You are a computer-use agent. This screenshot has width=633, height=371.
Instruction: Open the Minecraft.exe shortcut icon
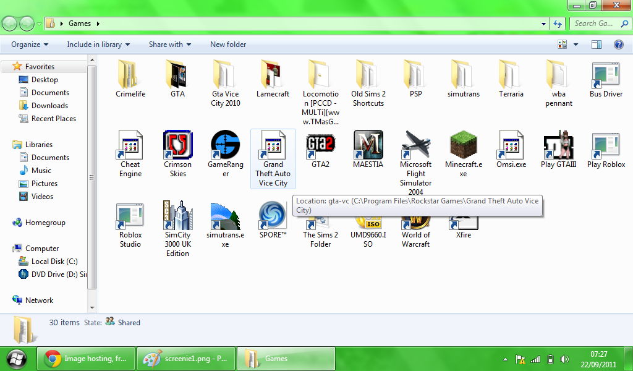[464, 145]
